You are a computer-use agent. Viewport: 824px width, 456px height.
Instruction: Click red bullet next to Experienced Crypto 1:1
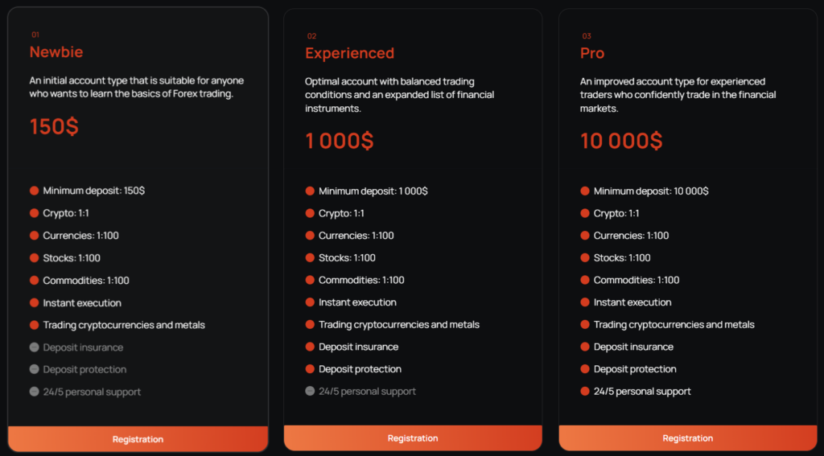click(310, 213)
